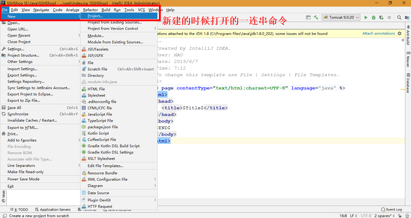
Task: Click the 16:8 cursor position indicator
Action: pyautogui.click(x=343, y=216)
